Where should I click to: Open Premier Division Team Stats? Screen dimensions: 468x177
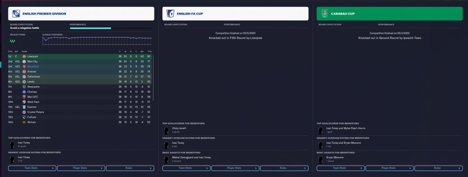(x=32, y=168)
